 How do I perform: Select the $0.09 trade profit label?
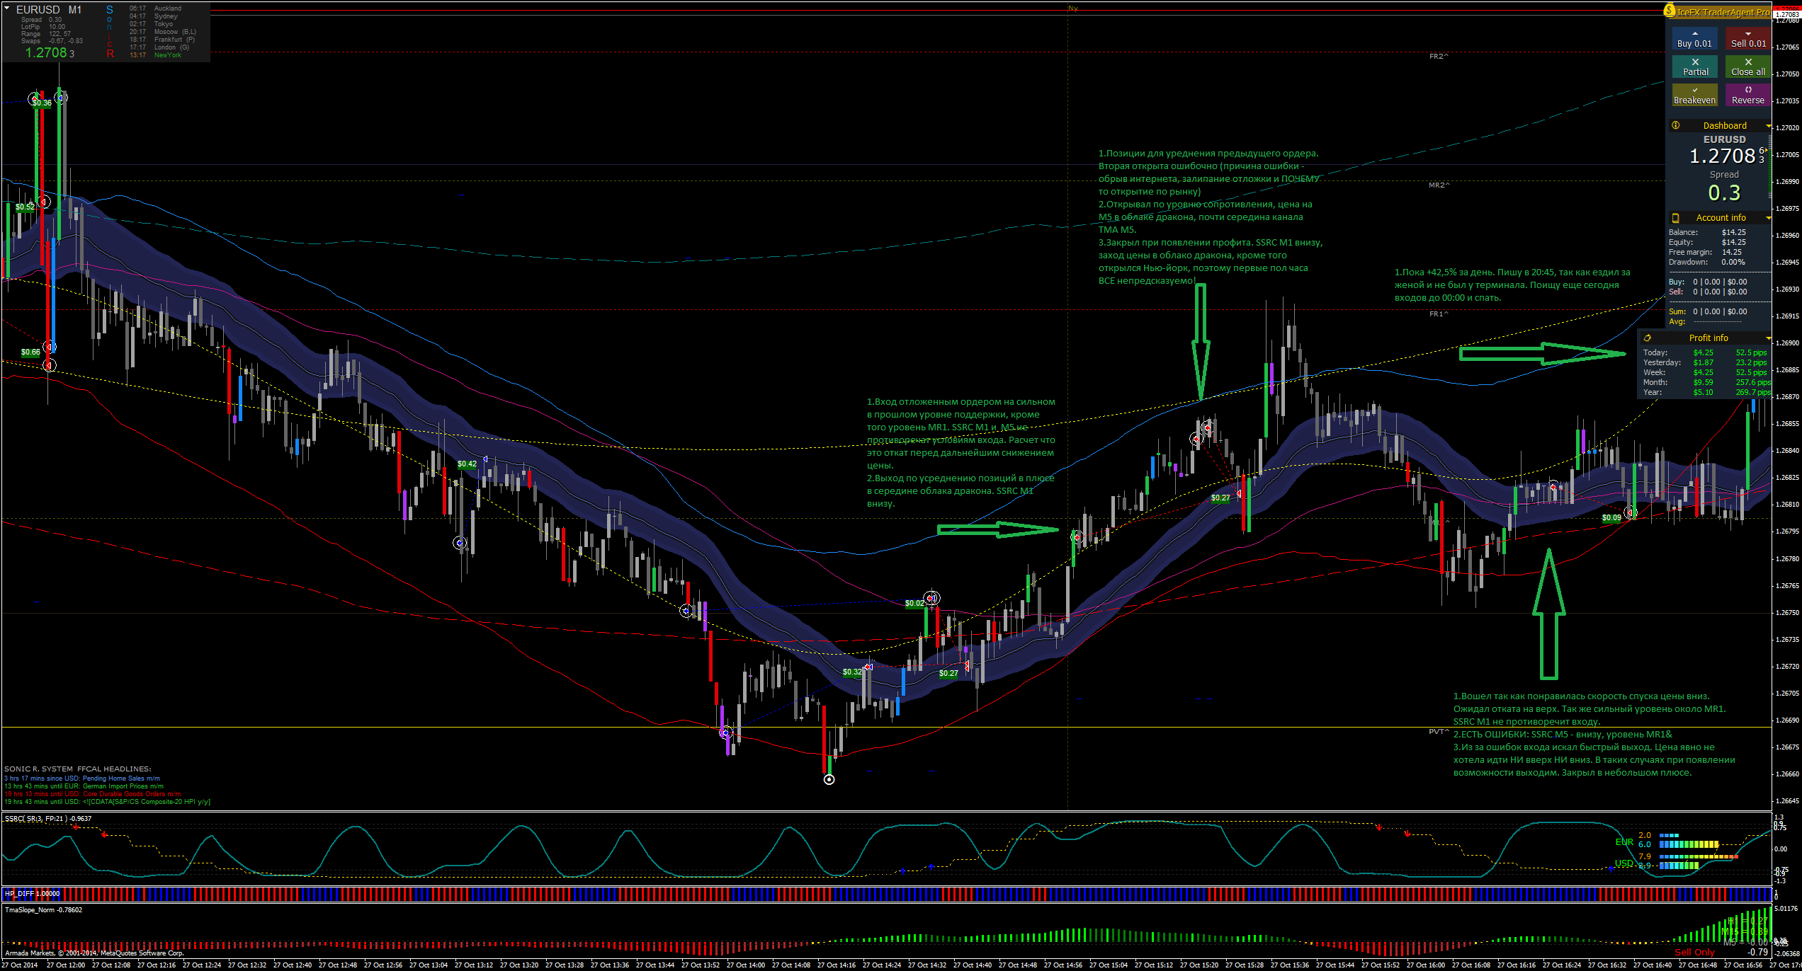coord(1611,518)
